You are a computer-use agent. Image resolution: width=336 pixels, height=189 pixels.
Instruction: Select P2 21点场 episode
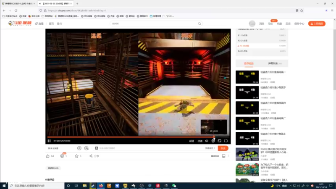pos(262,40)
